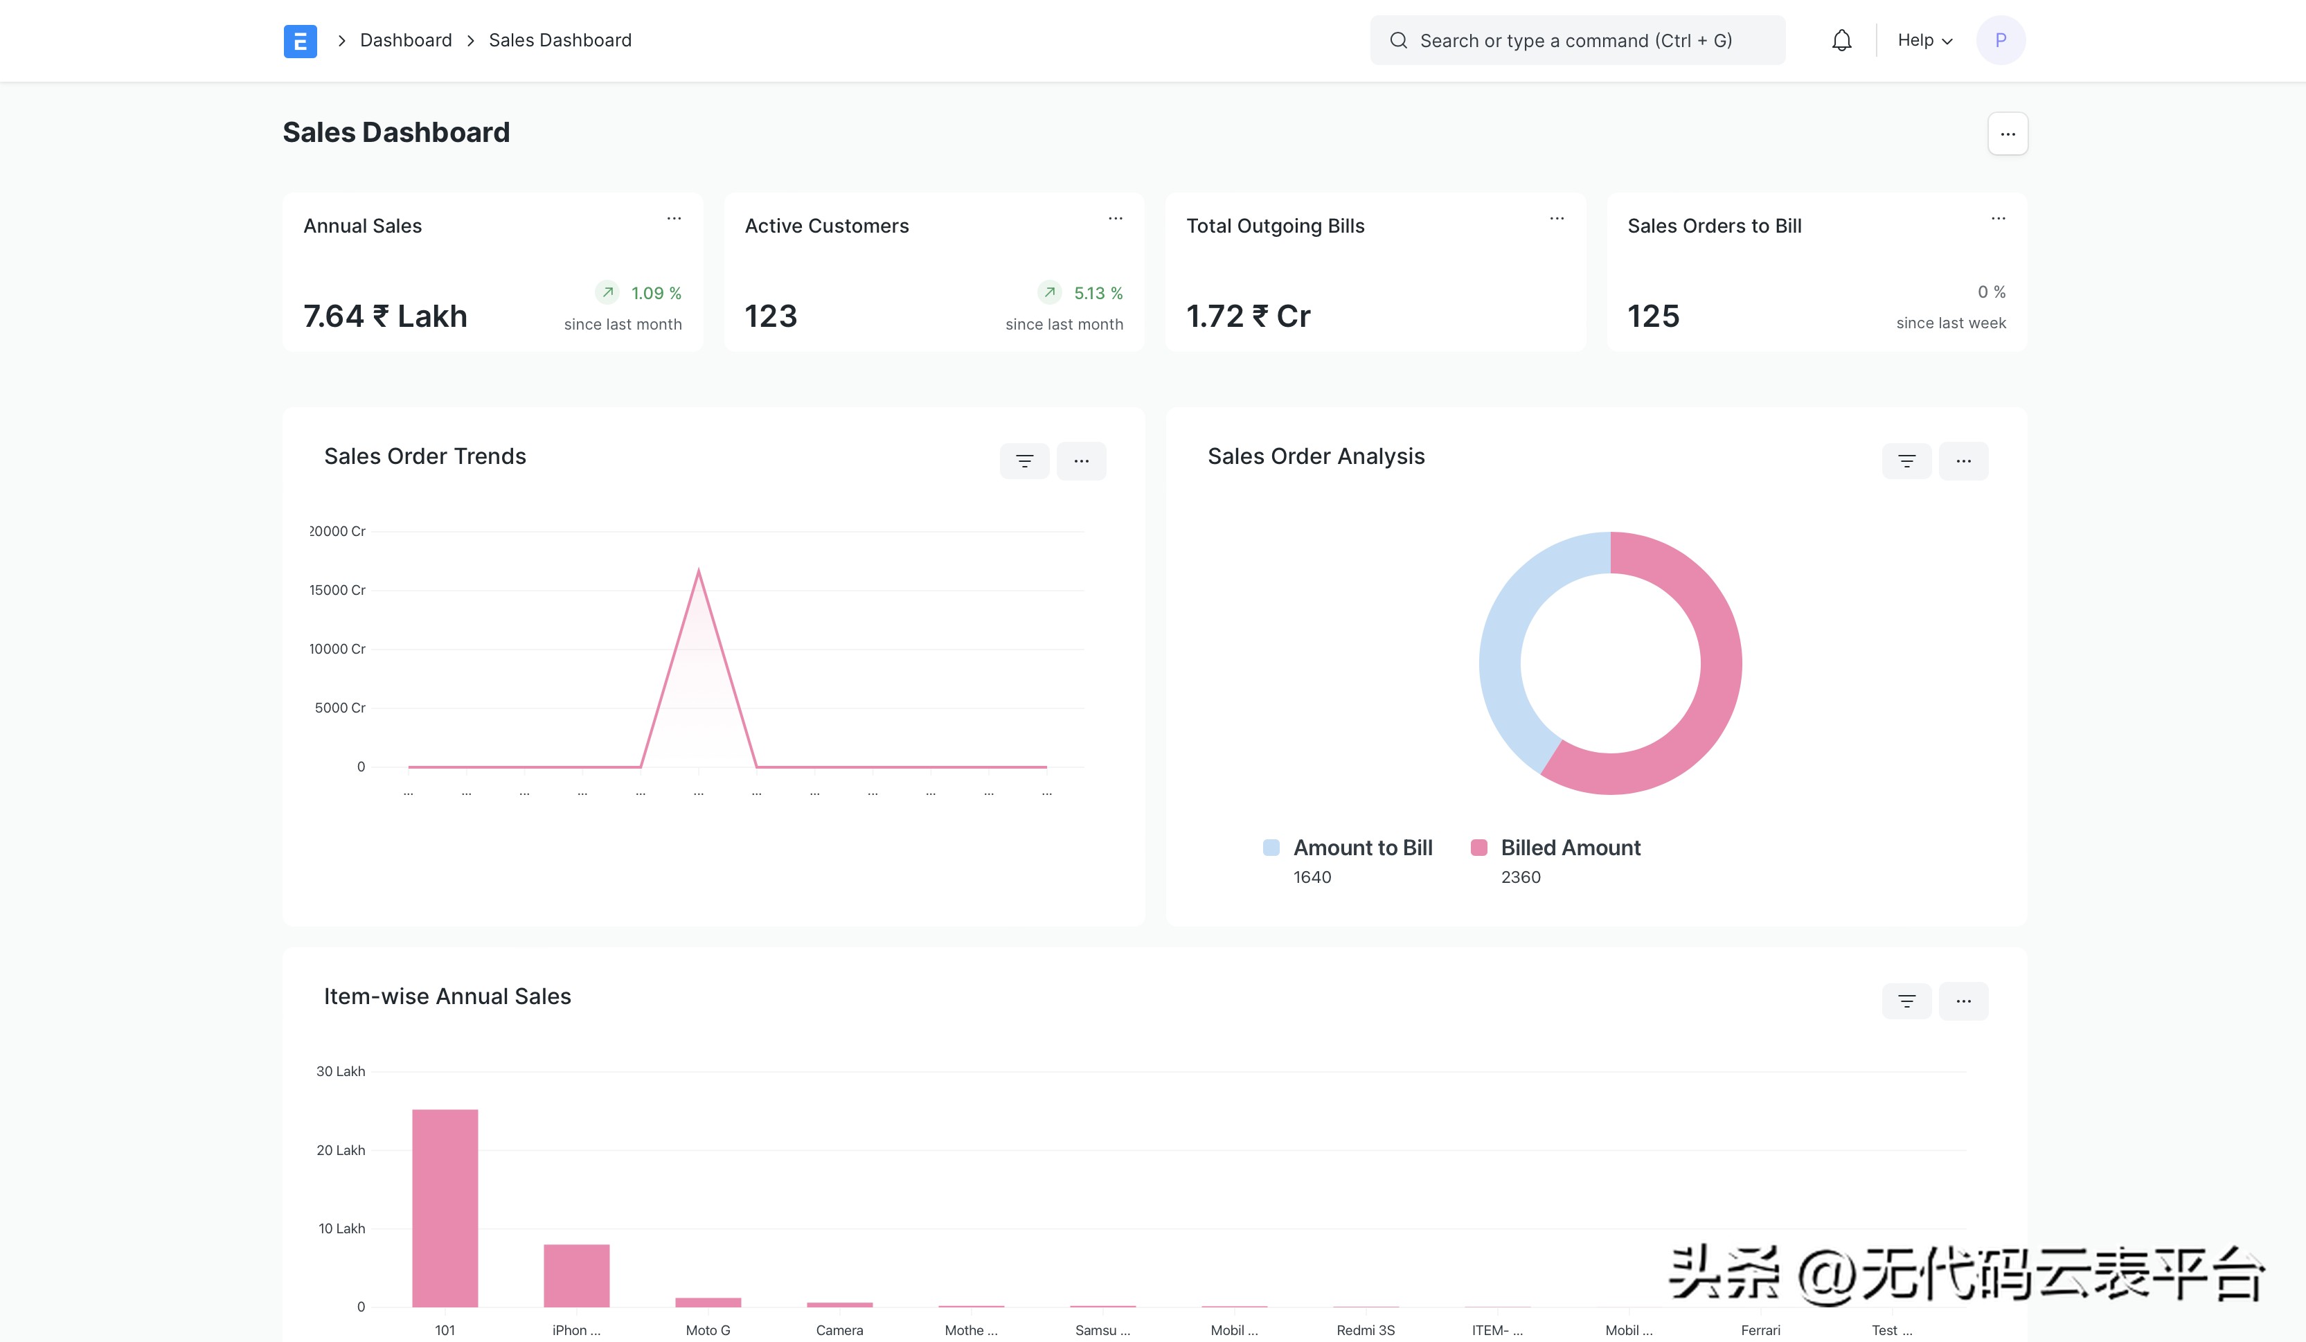This screenshot has height=1342, width=2306.
Task: Open the notifications bell icon
Action: click(1841, 40)
